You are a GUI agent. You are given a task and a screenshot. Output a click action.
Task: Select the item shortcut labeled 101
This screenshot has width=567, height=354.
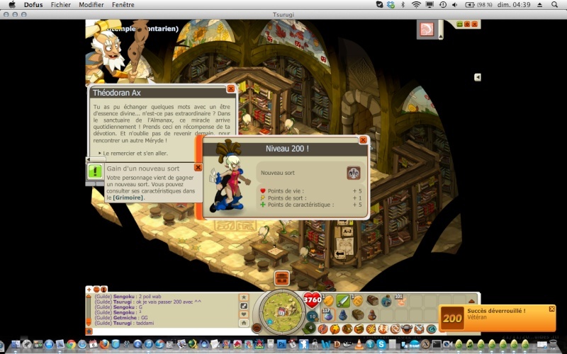point(401,300)
